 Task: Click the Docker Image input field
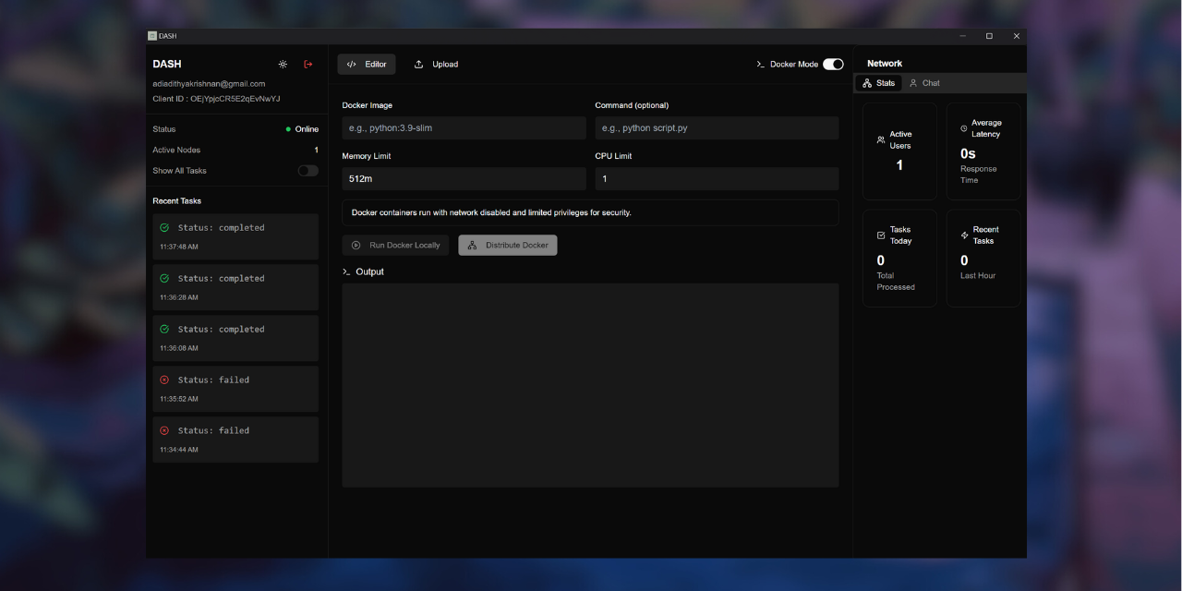pos(464,127)
